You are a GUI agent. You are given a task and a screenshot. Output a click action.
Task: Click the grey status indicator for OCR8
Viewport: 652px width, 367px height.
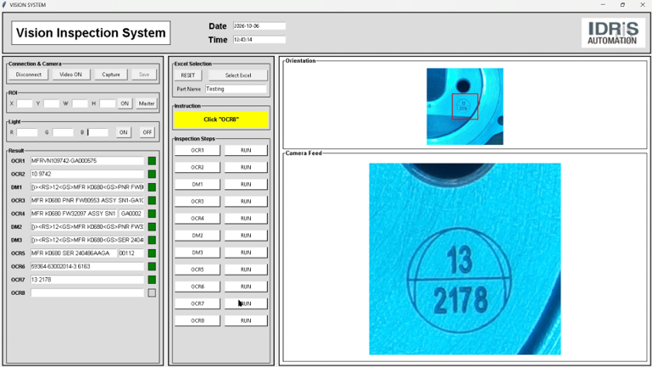(x=152, y=293)
